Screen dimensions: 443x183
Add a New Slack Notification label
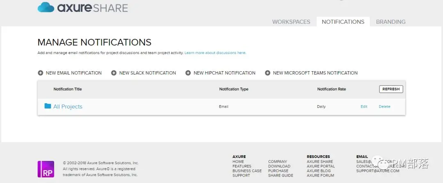pyautogui.click(x=148, y=73)
